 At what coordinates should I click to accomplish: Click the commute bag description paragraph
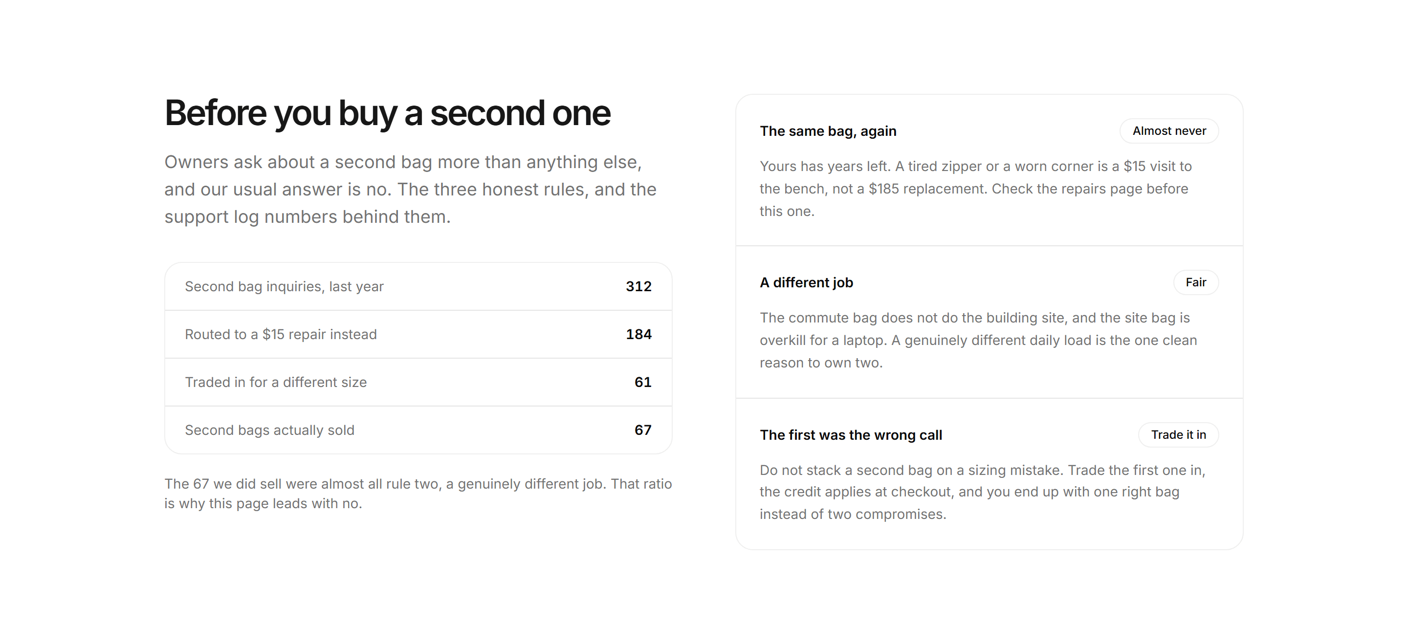978,340
